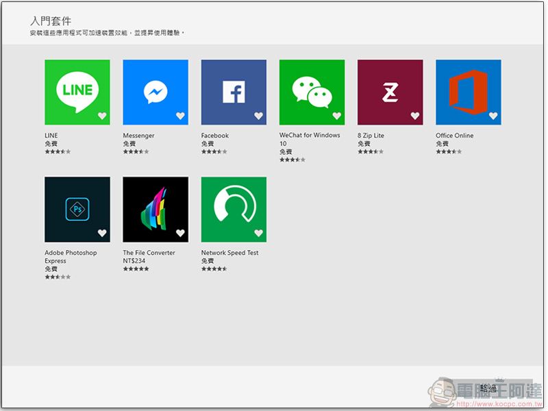This screenshot has width=548, height=411.
Task: Toggle the heart on The File Converter tile
Action: pyautogui.click(x=180, y=233)
